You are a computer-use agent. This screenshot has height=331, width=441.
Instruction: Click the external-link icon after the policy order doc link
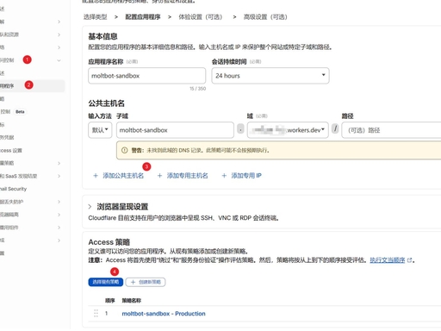pos(410,260)
